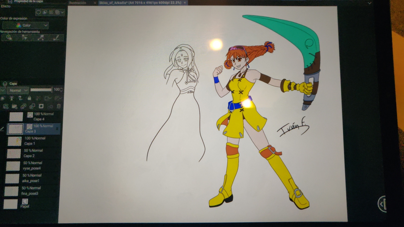Click the pen editing indicator beside Capa 3
Viewport: 404px width, 227px height.
pyautogui.click(x=2, y=129)
